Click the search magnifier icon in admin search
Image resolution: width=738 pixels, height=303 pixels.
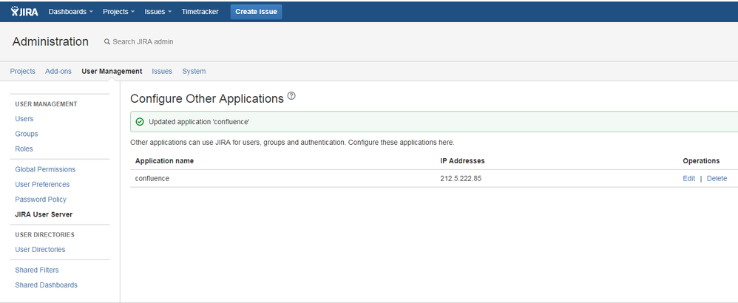coord(106,42)
